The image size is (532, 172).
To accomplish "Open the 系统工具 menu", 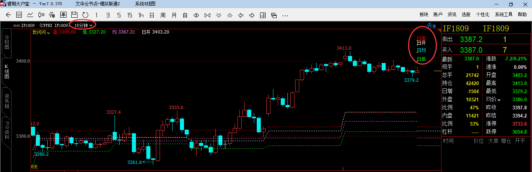I will (504, 15).
